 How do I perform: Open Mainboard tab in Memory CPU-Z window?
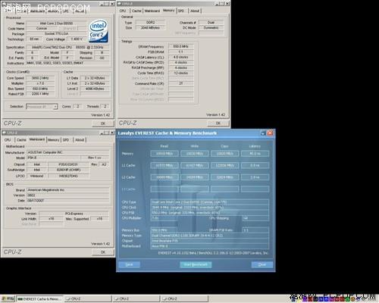(152, 11)
